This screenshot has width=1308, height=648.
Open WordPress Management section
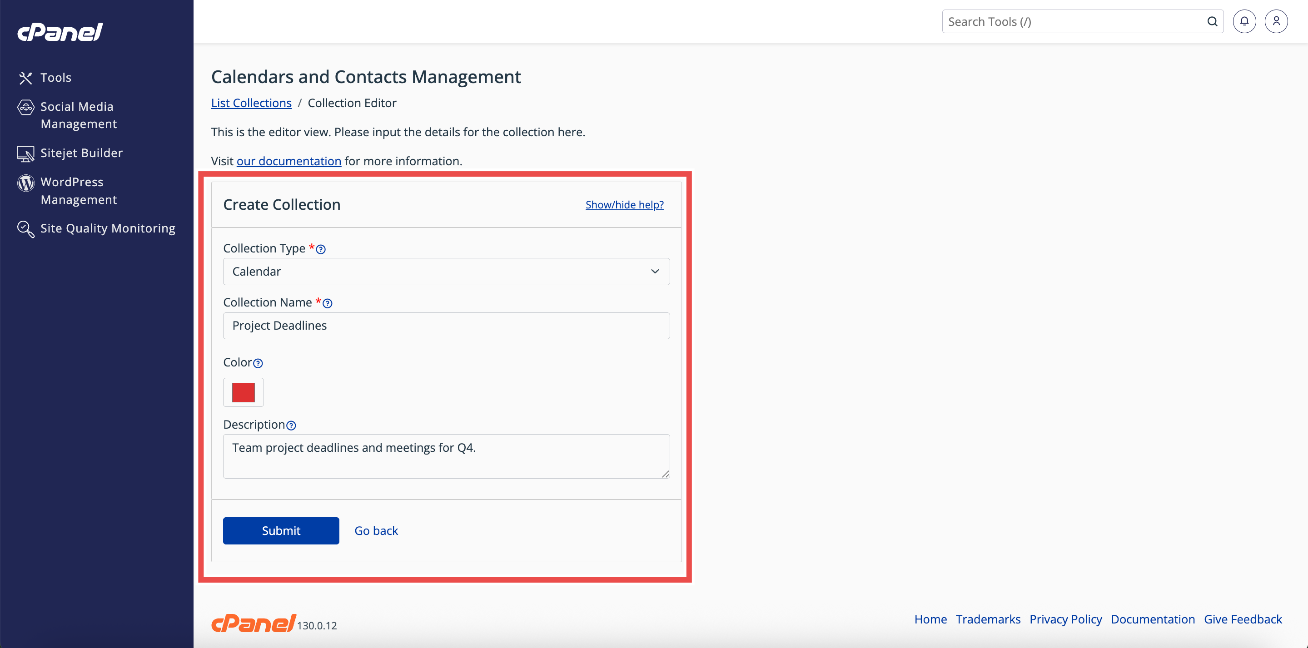tap(78, 191)
